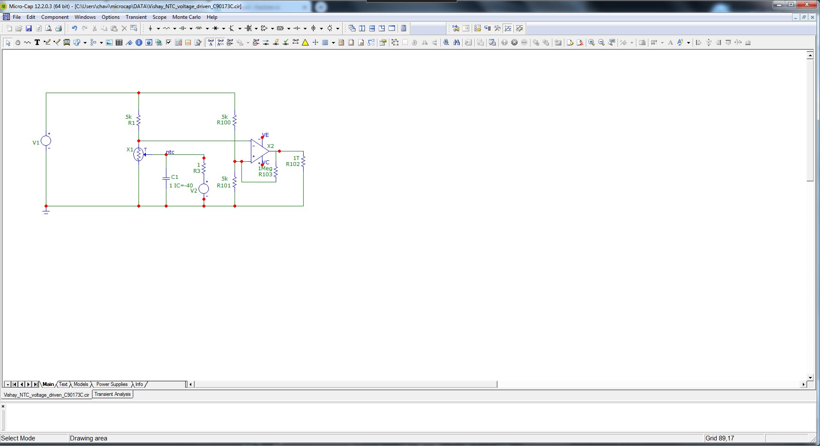Toggle the grid display icon

tap(325, 42)
